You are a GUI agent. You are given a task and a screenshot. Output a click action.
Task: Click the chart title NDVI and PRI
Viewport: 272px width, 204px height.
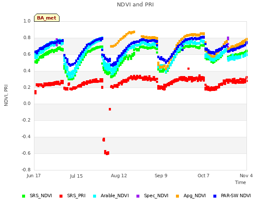pyautogui.click(x=135, y=5)
